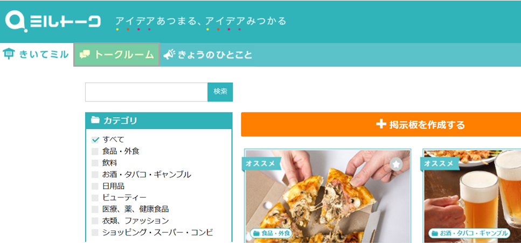
Task: Click the speech bubbles icon in トークルーム tab
Action: point(85,55)
